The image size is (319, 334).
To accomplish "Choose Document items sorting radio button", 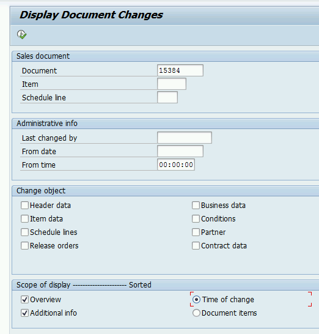I will (x=196, y=313).
